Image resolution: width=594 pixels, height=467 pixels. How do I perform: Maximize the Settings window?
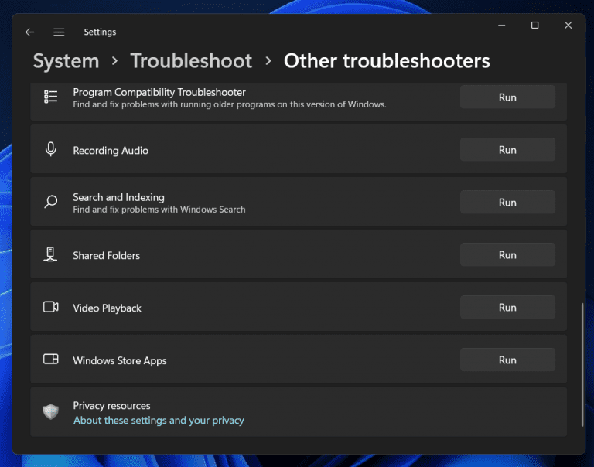(x=535, y=26)
